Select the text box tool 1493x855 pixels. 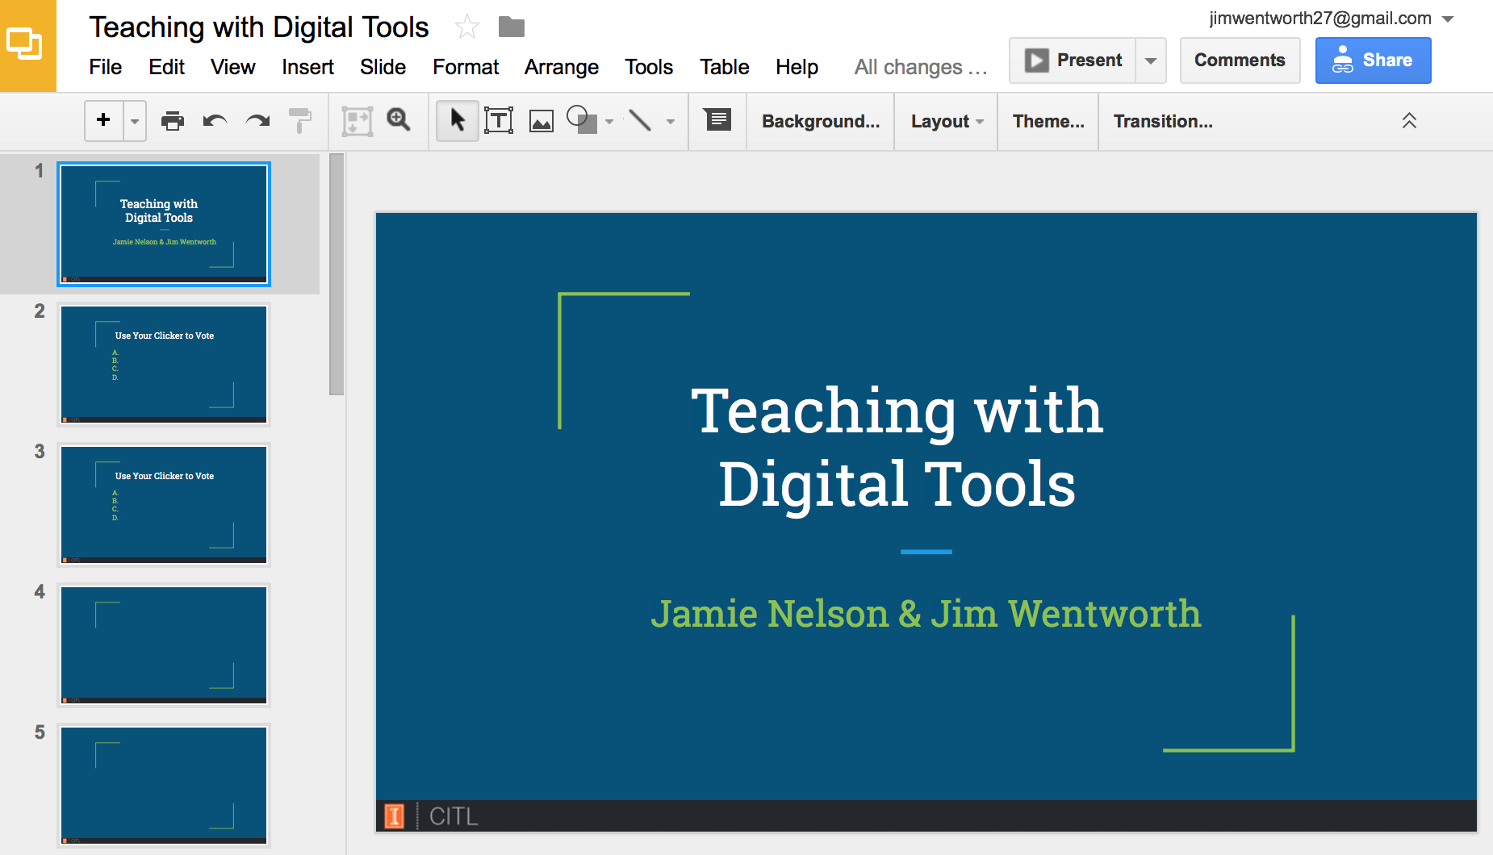pyautogui.click(x=499, y=121)
